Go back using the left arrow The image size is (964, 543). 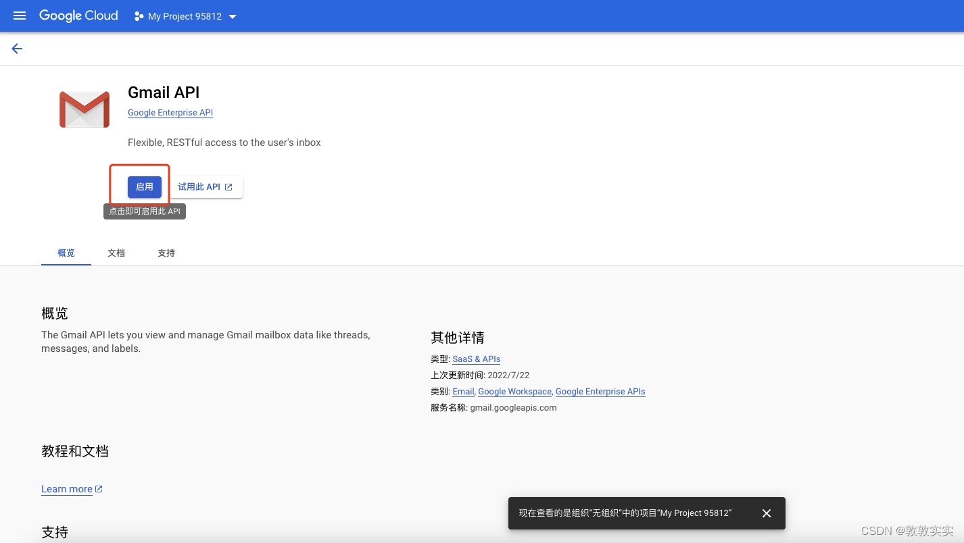coord(17,49)
